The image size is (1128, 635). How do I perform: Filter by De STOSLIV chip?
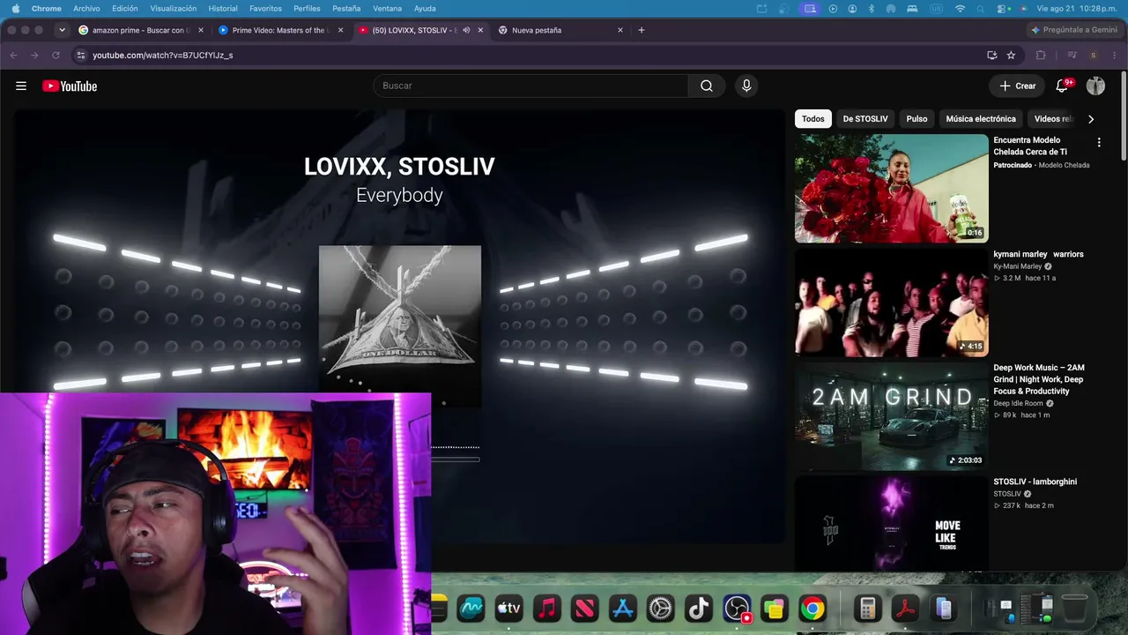[x=865, y=119]
